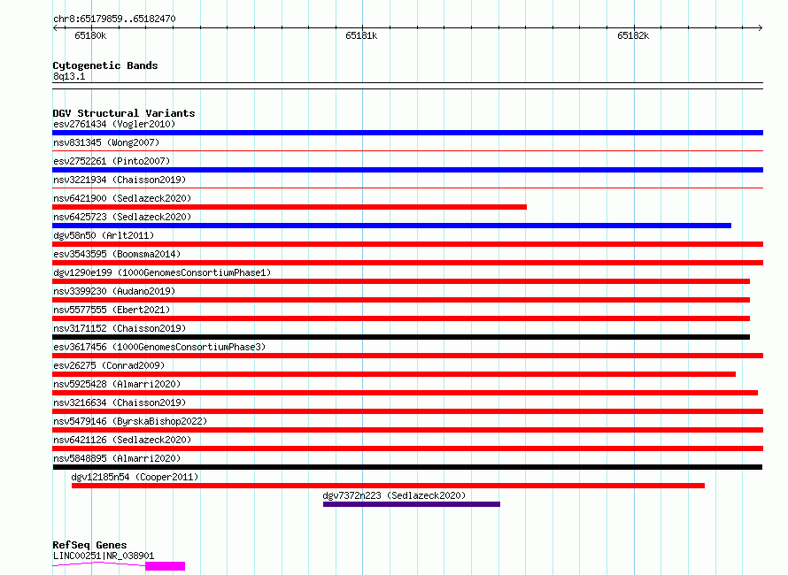Select the black bar under nsv3171152
The image size is (788, 575).
pos(401,337)
